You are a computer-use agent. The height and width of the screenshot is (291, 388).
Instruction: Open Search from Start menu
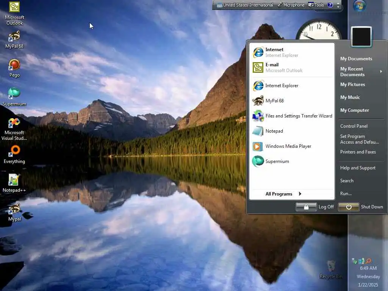coord(347,181)
